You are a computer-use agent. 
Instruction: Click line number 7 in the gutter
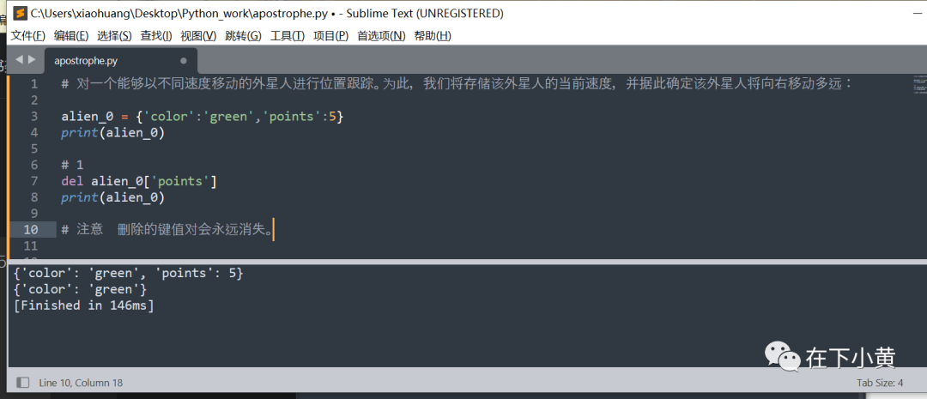pos(33,181)
